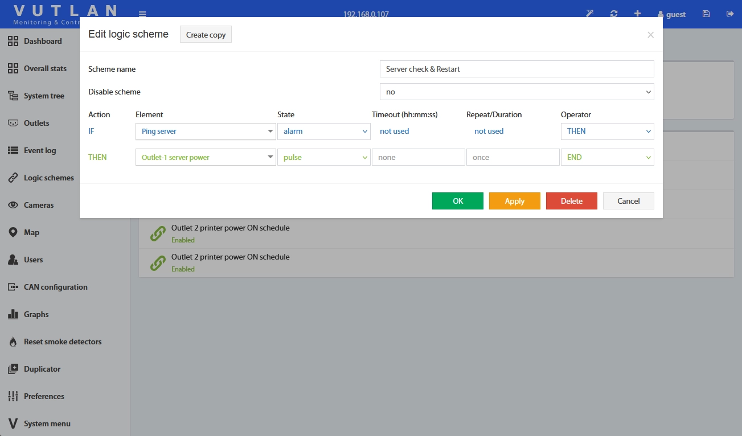Screen dimensions: 742x436
Task: Click the hamburger menu icon in header
Action: click(142, 14)
